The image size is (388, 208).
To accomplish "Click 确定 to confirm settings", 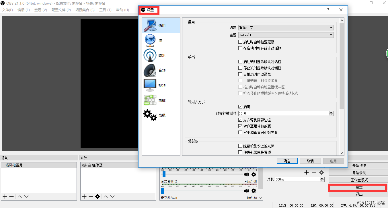I will coord(287,161).
